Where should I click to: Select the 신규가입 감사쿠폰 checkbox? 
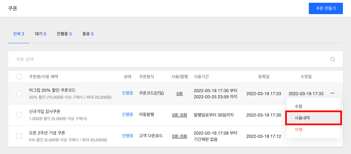(19, 114)
